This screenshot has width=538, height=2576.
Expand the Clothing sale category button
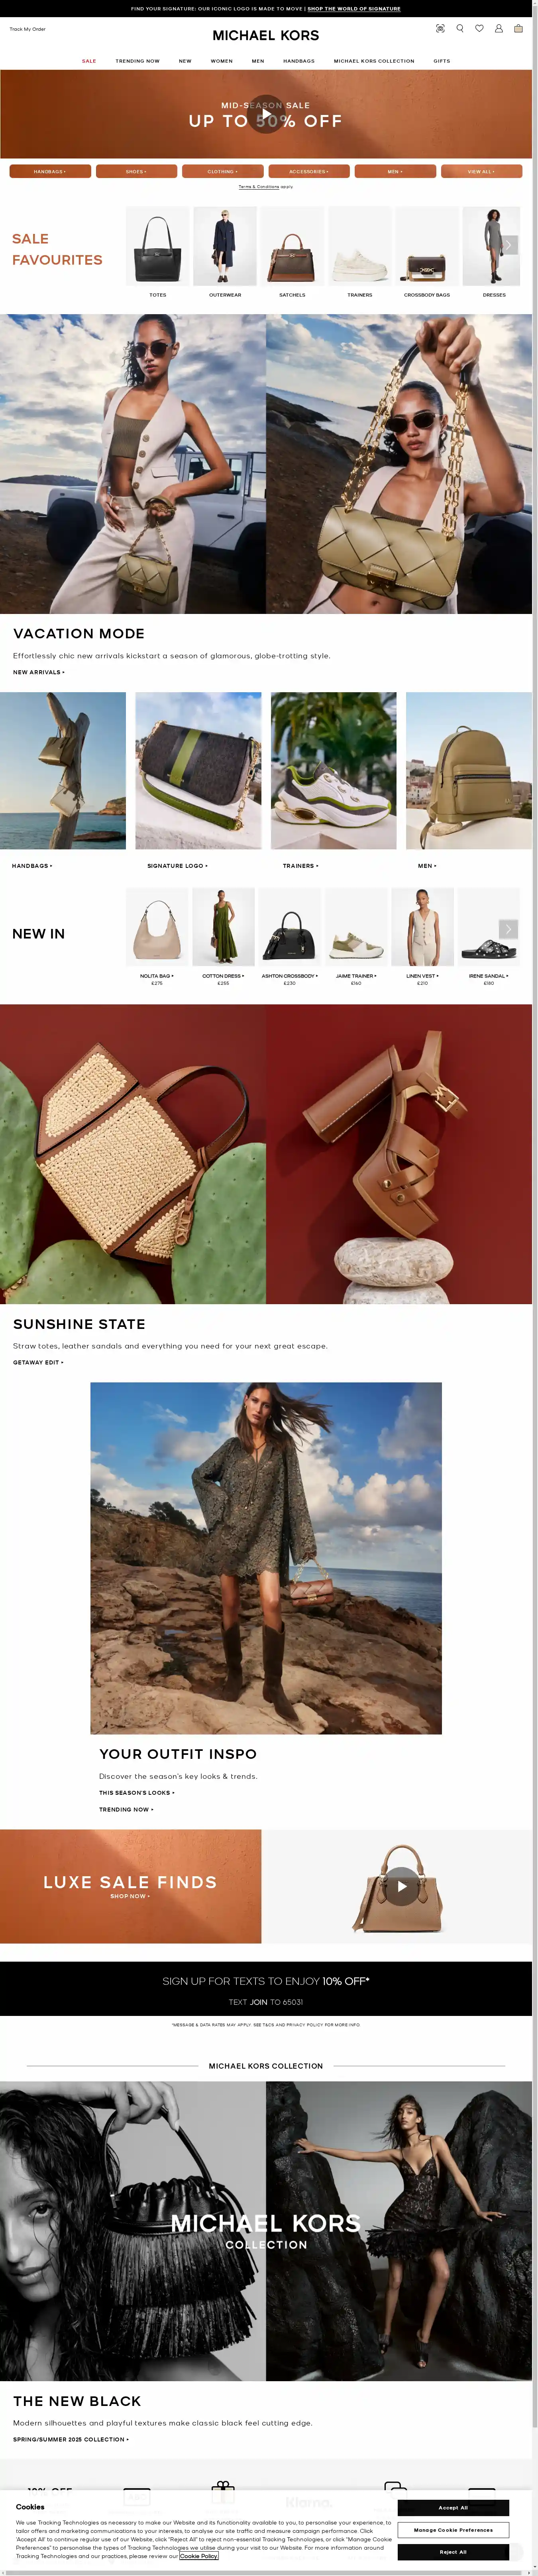pyautogui.click(x=223, y=171)
